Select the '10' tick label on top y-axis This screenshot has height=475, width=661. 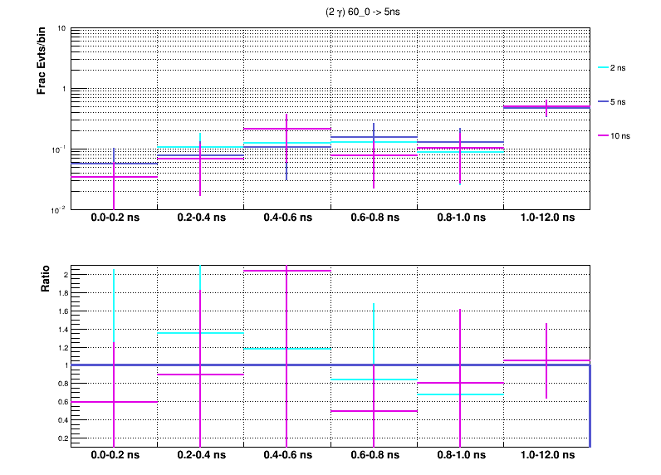(x=61, y=29)
